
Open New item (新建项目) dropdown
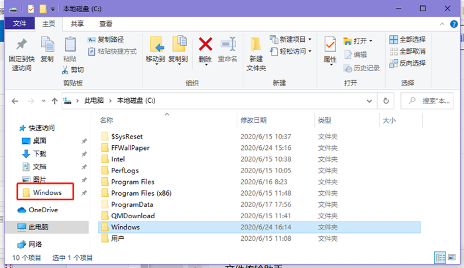coord(290,39)
